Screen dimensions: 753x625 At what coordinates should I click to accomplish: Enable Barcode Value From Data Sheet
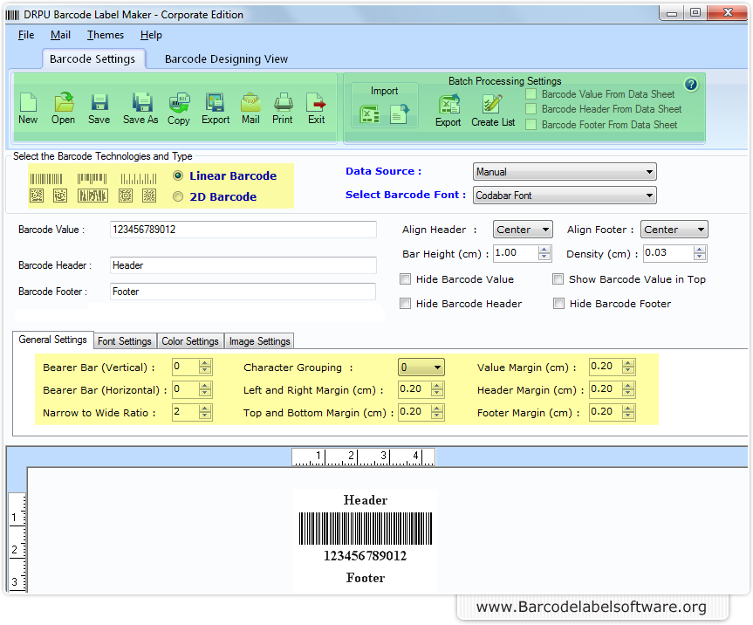(x=531, y=94)
